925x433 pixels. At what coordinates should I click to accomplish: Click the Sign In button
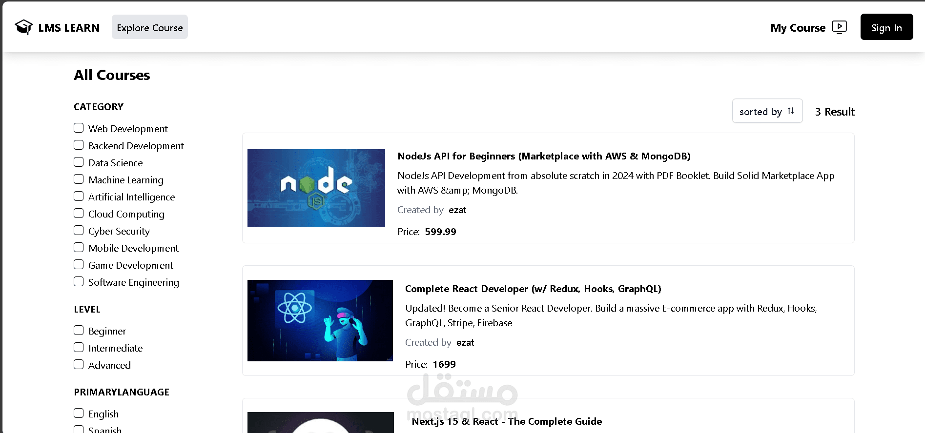886,27
